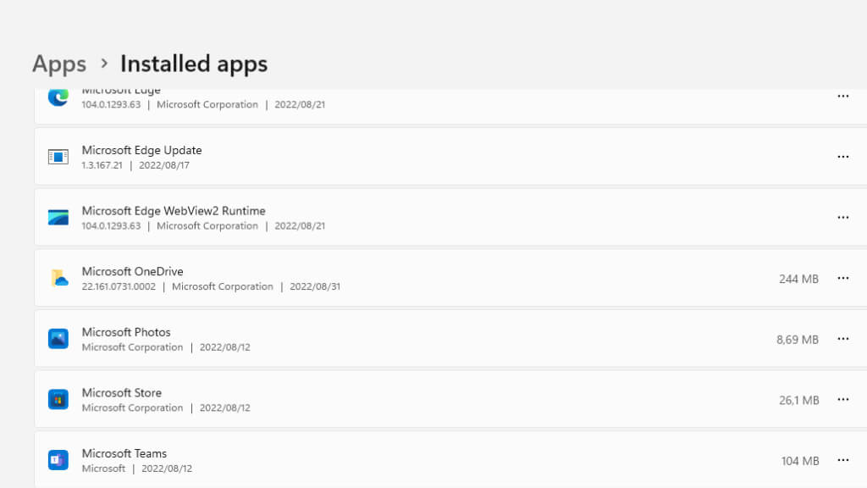Click the Microsoft Edge app icon

pyautogui.click(x=58, y=97)
